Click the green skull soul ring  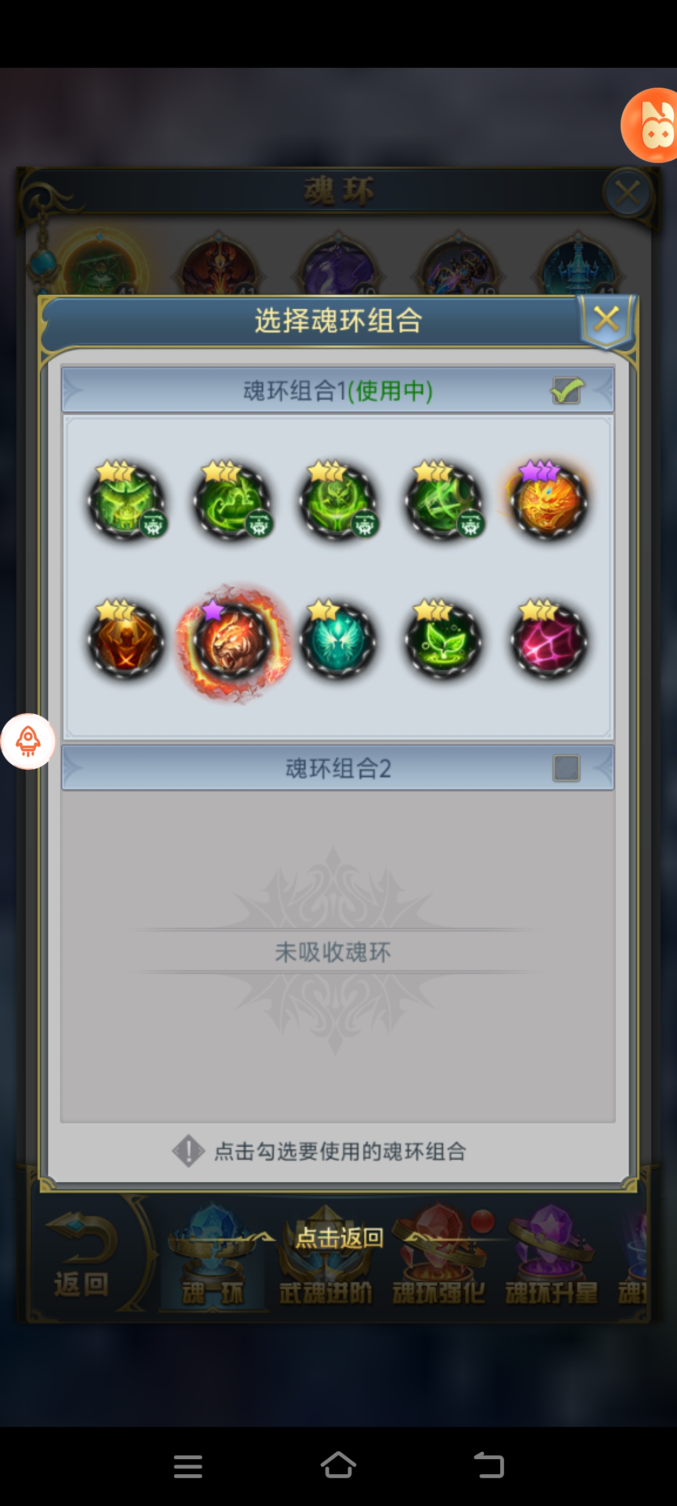pyautogui.click(x=338, y=500)
